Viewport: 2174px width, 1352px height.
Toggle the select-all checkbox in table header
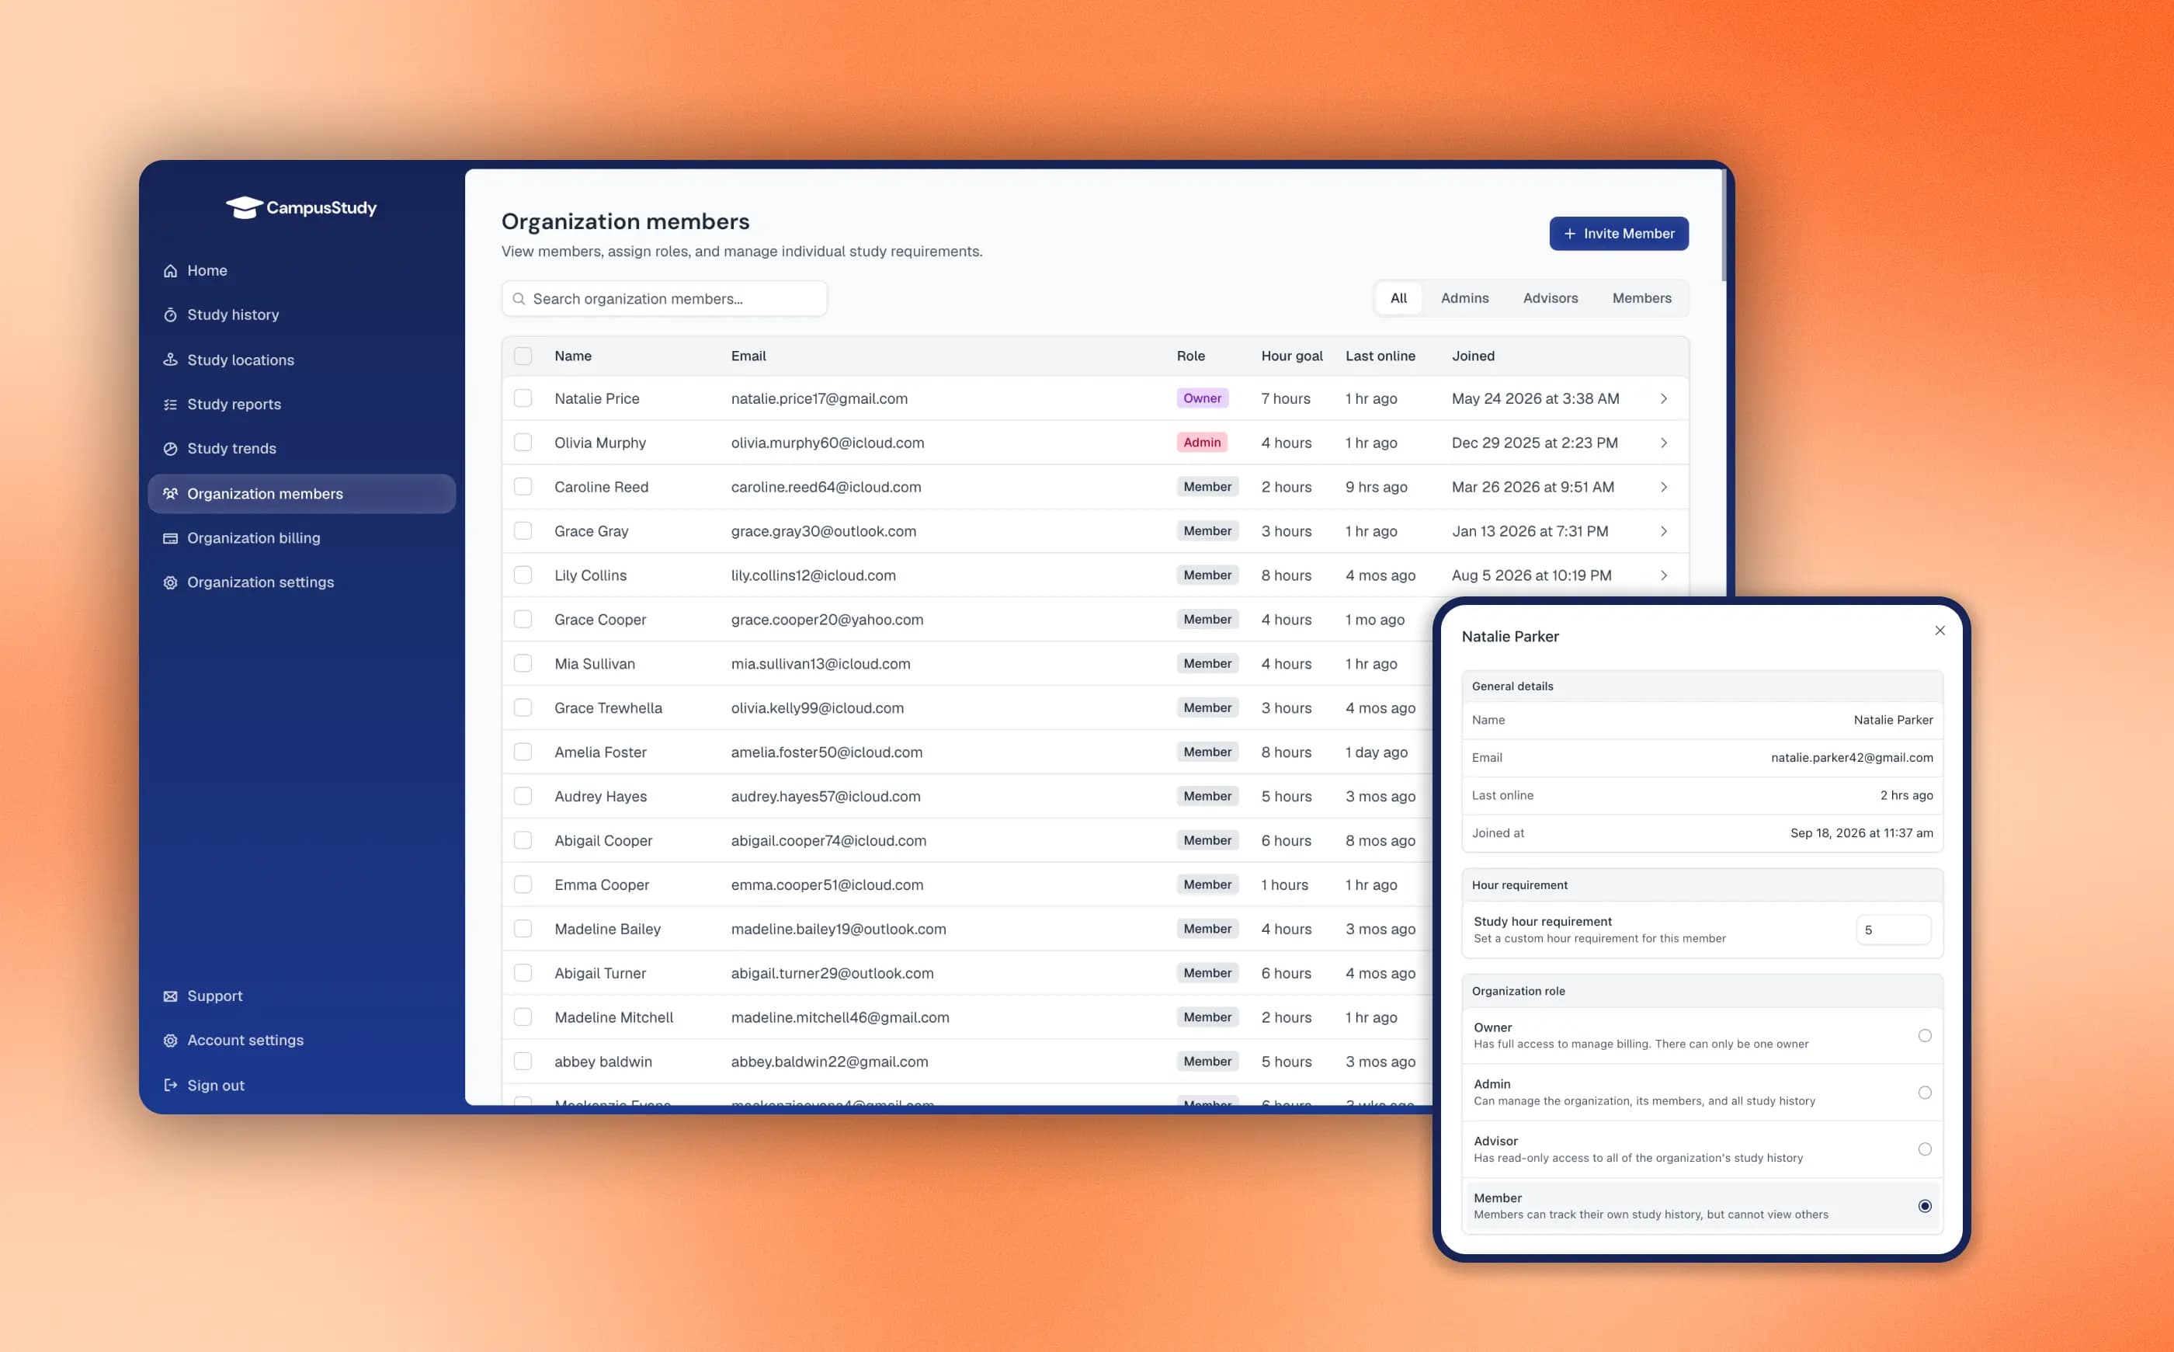[x=523, y=356]
